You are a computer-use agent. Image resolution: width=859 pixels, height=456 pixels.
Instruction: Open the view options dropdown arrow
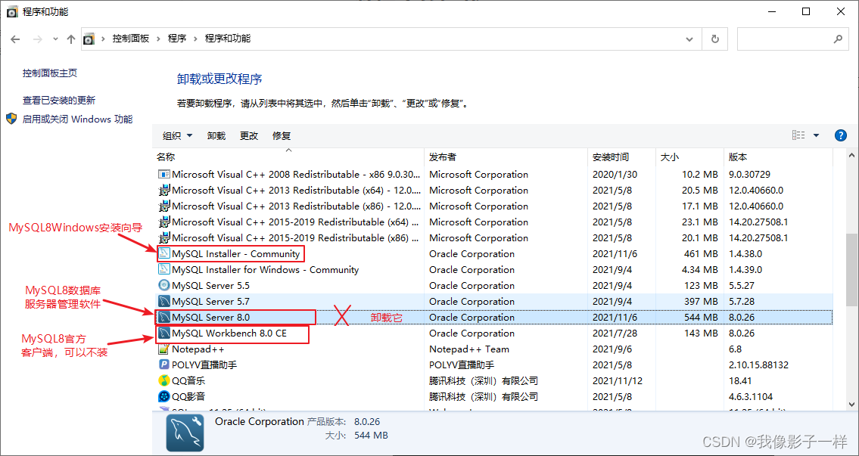pos(817,135)
